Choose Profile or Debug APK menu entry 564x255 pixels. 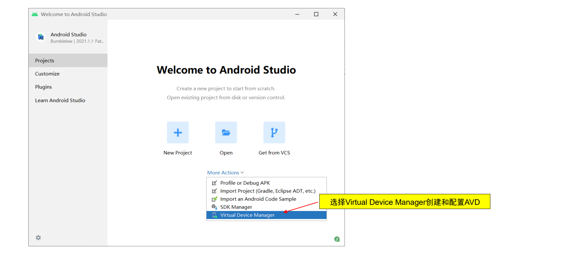(267, 183)
